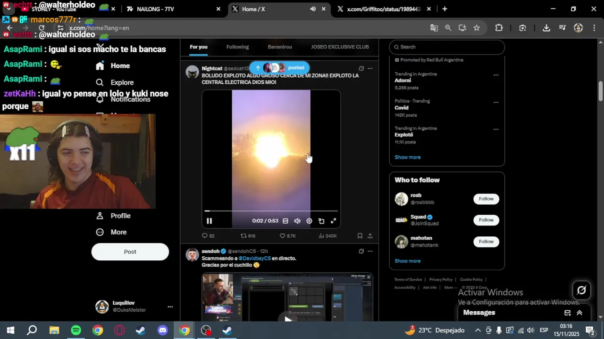Click the Post button

130,252
